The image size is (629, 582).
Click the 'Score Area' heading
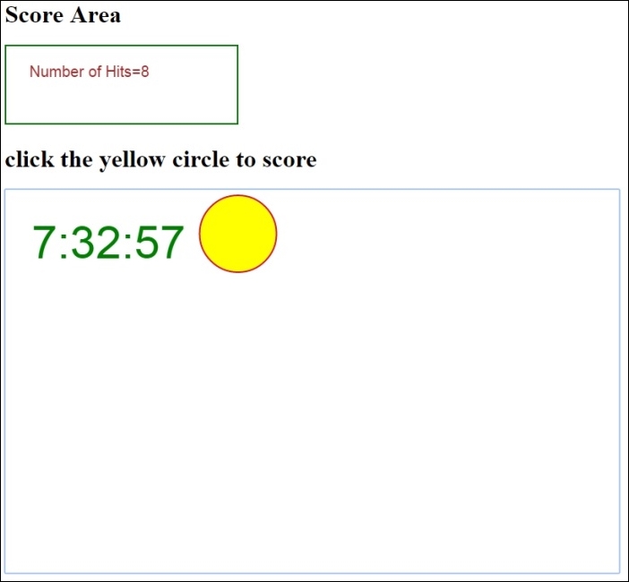(x=63, y=15)
